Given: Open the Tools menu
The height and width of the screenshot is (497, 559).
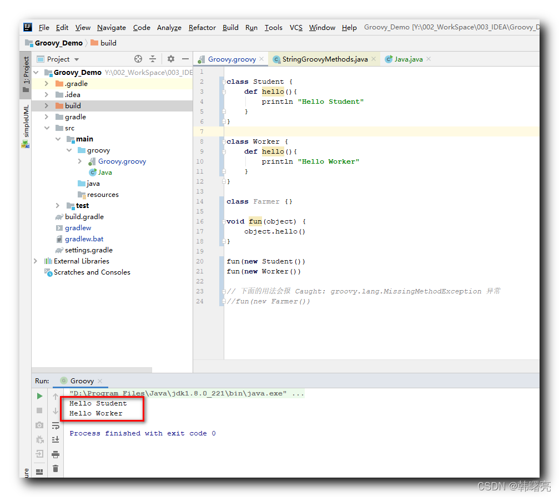Looking at the screenshot, I should point(274,27).
